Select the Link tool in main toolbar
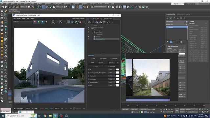Screen dimensions: 210x118 (x=10, y=7)
